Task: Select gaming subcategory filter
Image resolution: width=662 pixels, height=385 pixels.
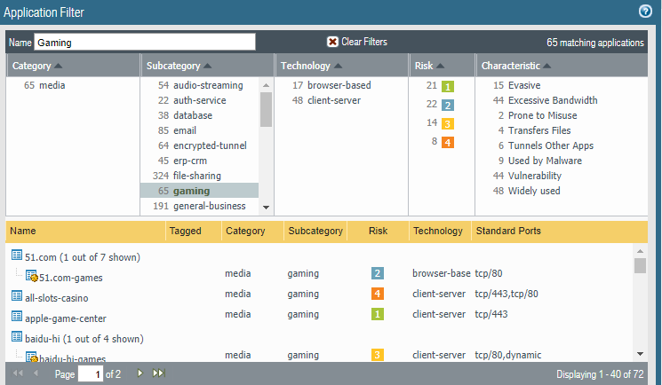Action: tap(191, 191)
